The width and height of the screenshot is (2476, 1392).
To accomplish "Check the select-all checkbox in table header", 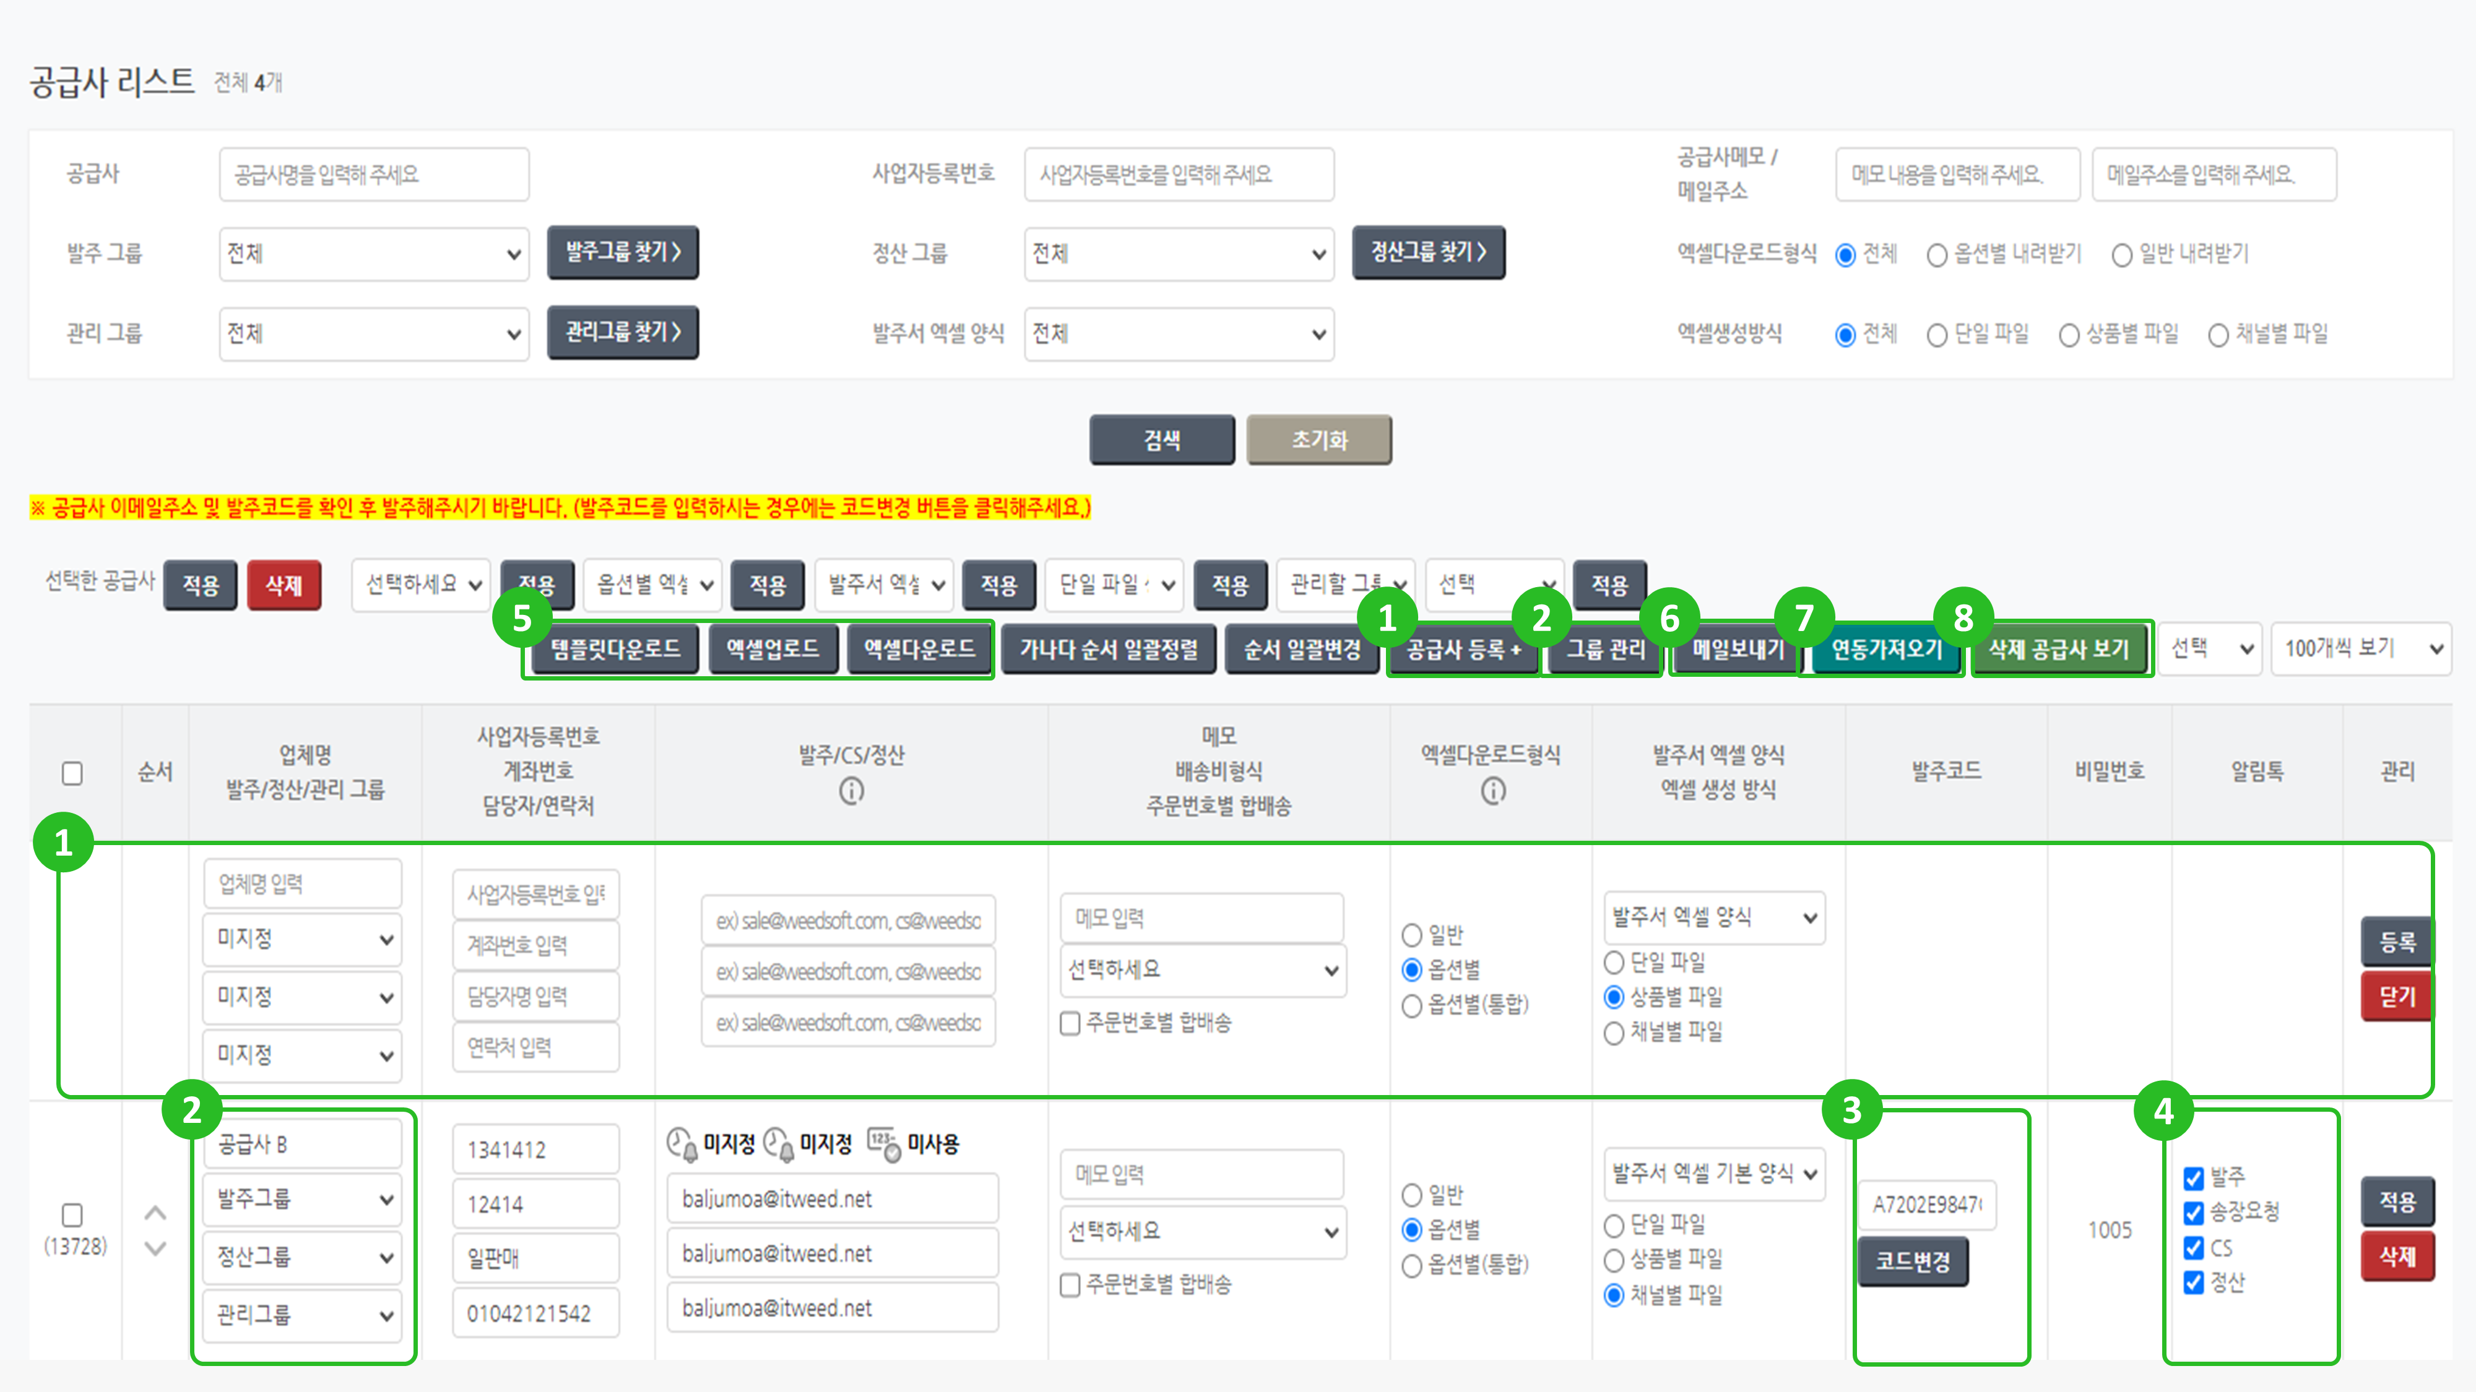I will pyautogui.click(x=72, y=772).
